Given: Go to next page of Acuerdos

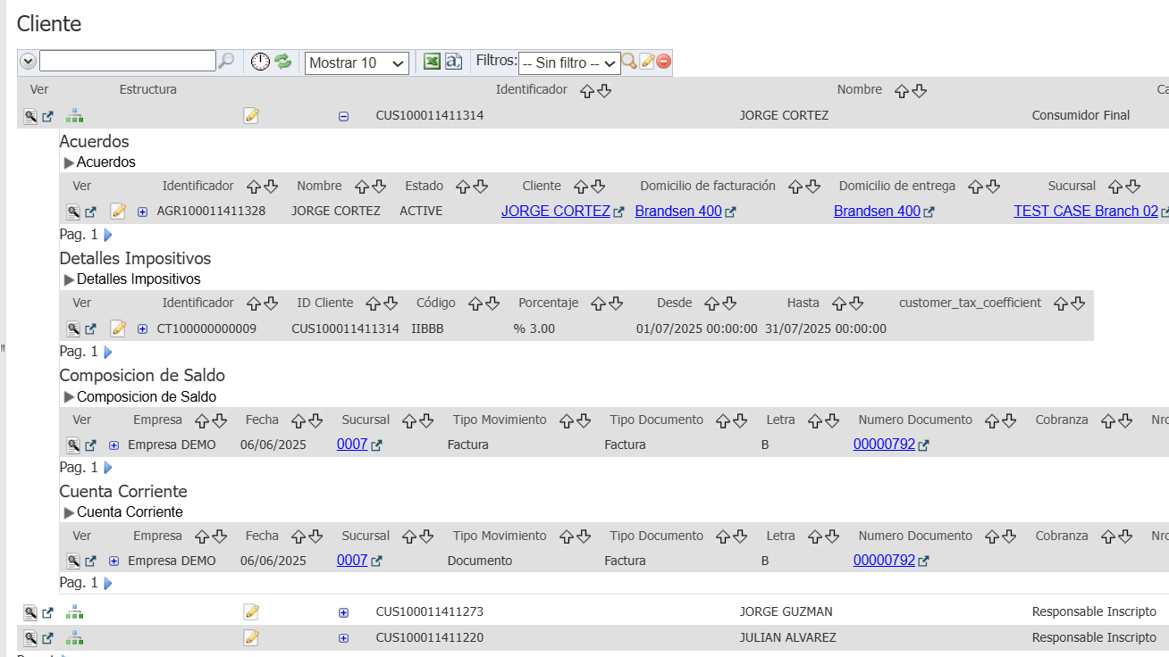Looking at the screenshot, I should [108, 235].
